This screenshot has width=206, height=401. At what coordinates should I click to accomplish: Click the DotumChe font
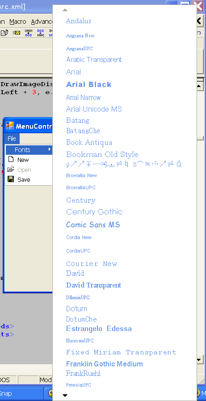(81, 319)
